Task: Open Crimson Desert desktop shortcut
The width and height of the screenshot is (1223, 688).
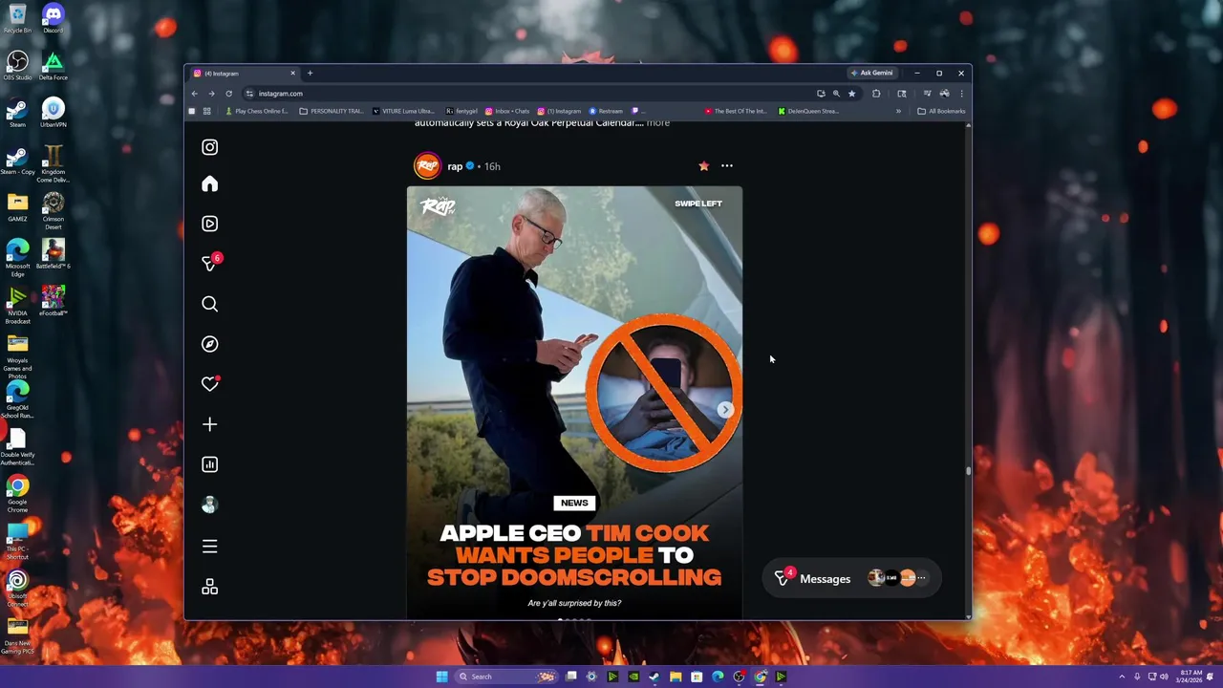Action: pyautogui.click(x=53, y=210)
